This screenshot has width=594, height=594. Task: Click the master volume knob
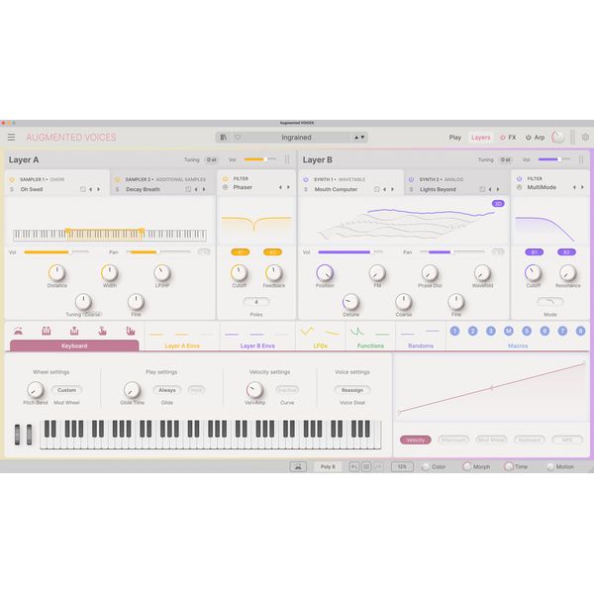pos(558,138)
